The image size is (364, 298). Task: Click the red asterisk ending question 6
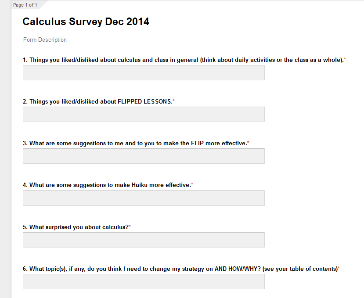coord(339,268)
